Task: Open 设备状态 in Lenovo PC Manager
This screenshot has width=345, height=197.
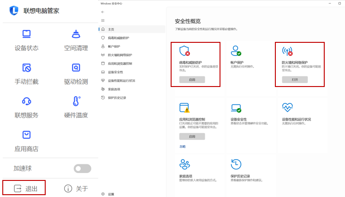Action: click(26, 41)
